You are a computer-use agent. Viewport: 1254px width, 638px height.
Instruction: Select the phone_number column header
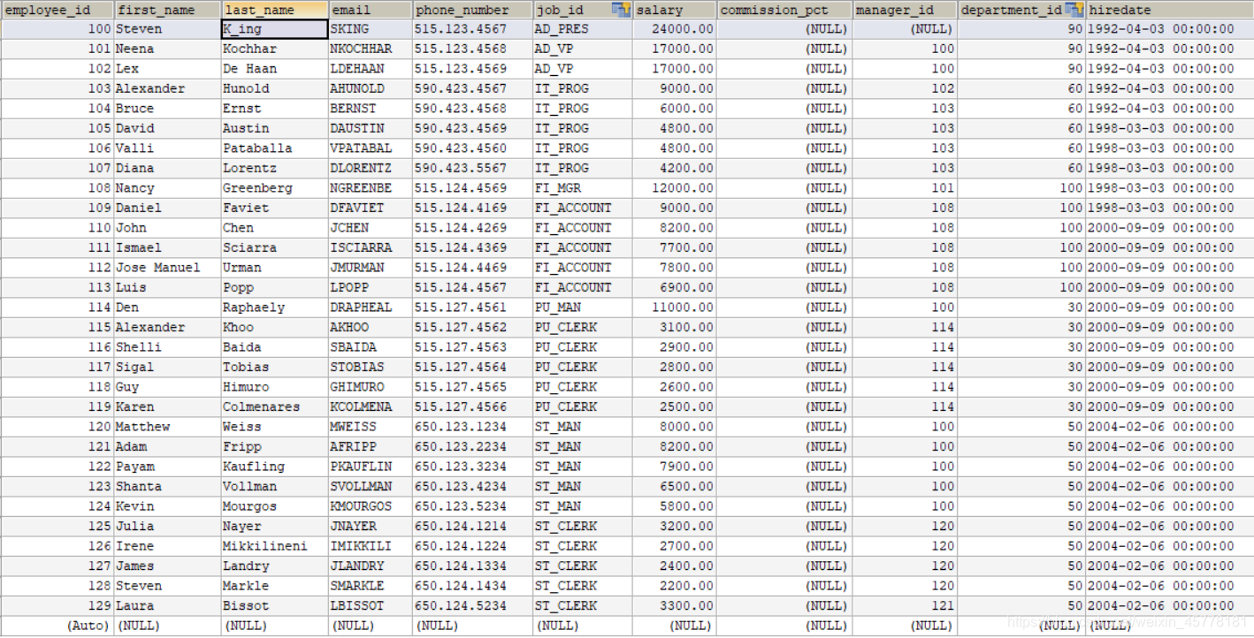[472, 10]
